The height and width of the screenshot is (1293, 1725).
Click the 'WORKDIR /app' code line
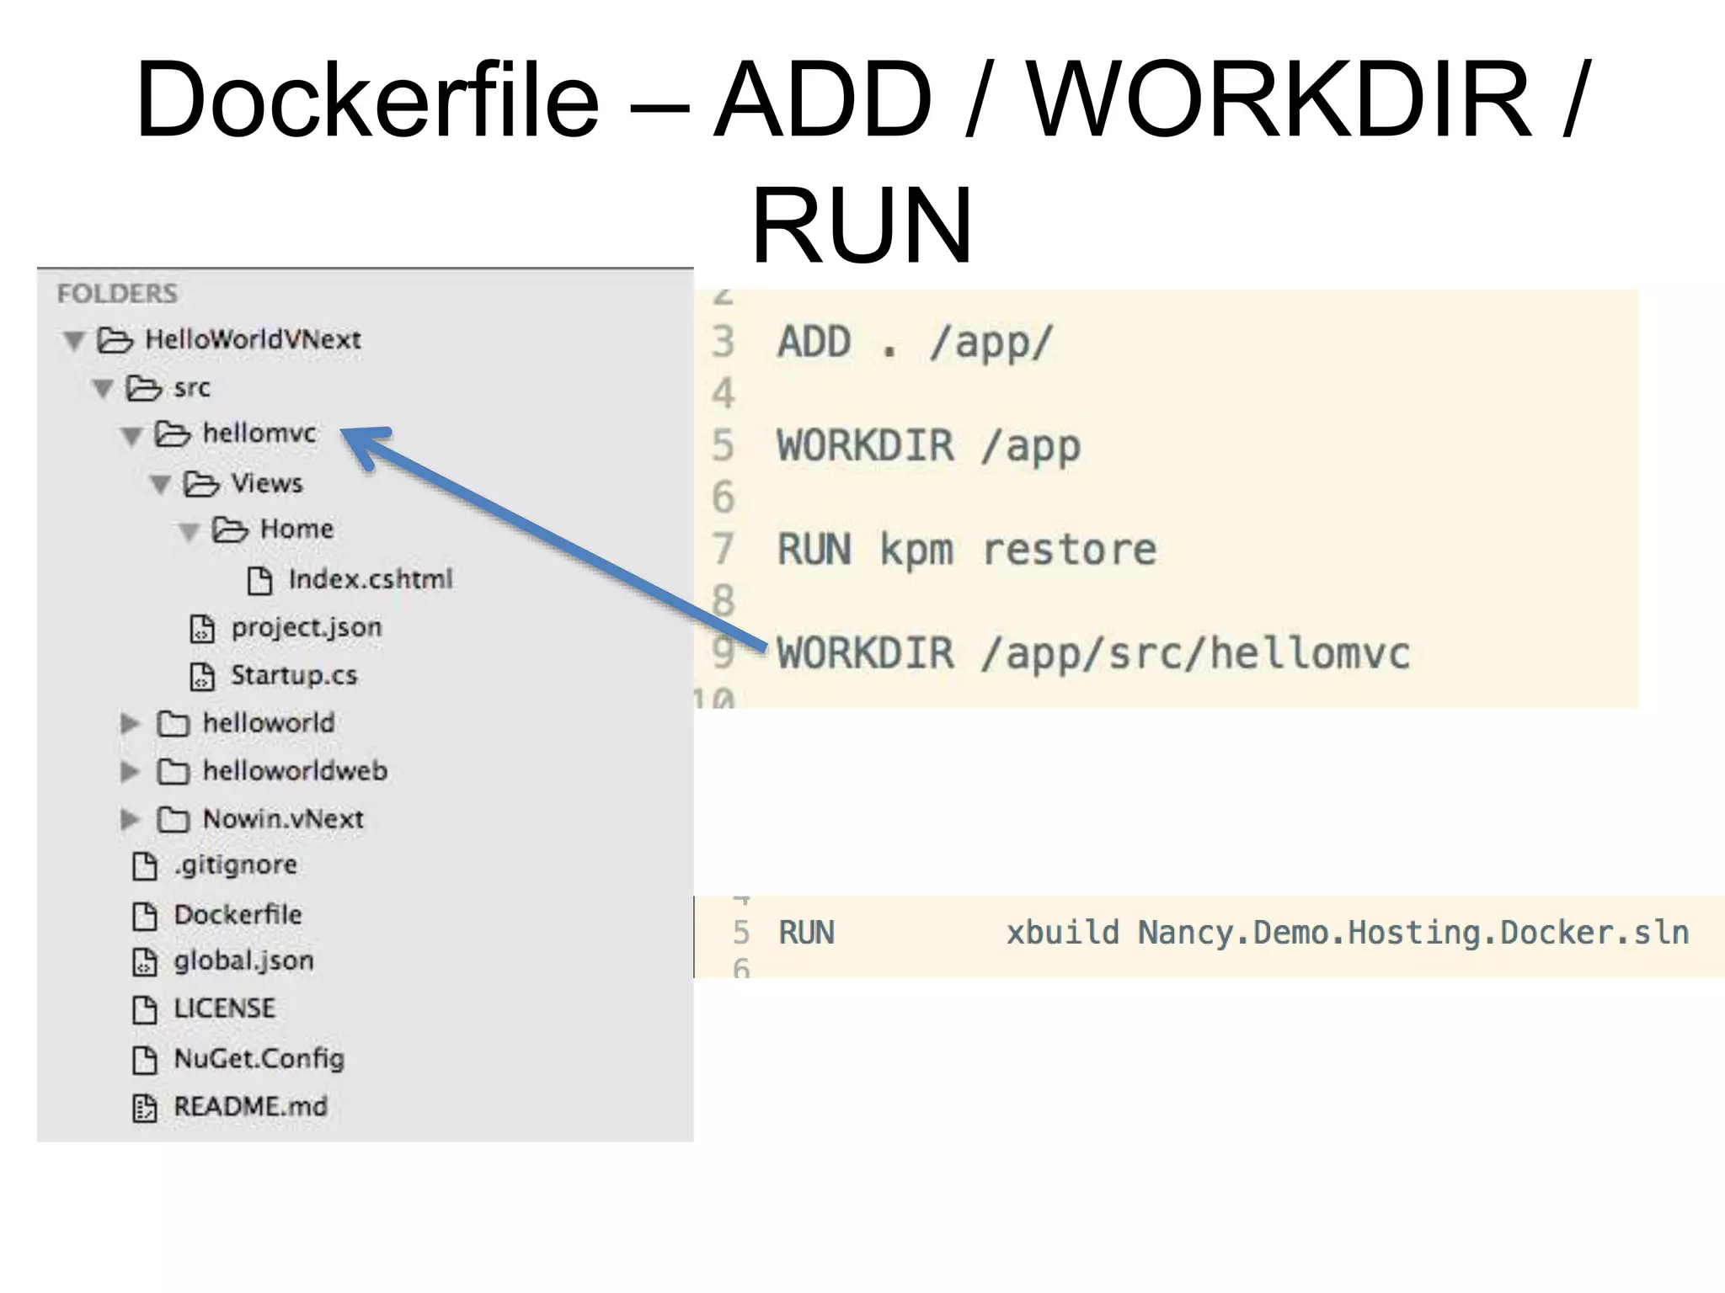pyautogui.click(x=929, y=447)
